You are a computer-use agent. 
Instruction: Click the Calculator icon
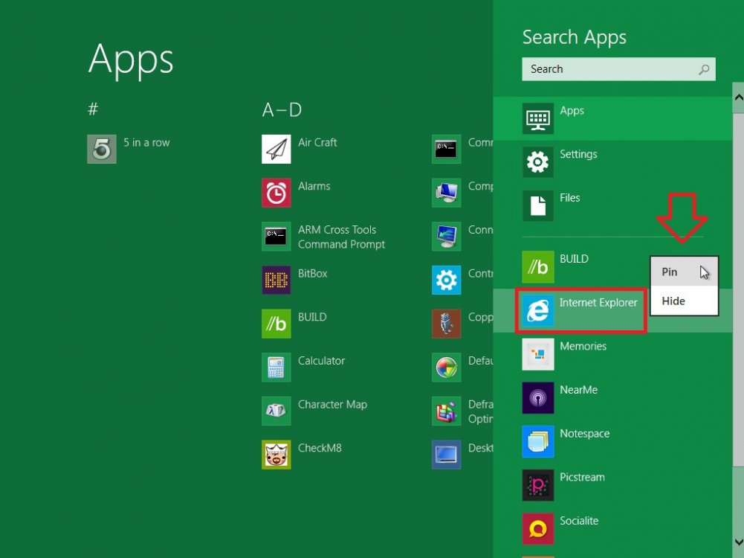point(276,368)
